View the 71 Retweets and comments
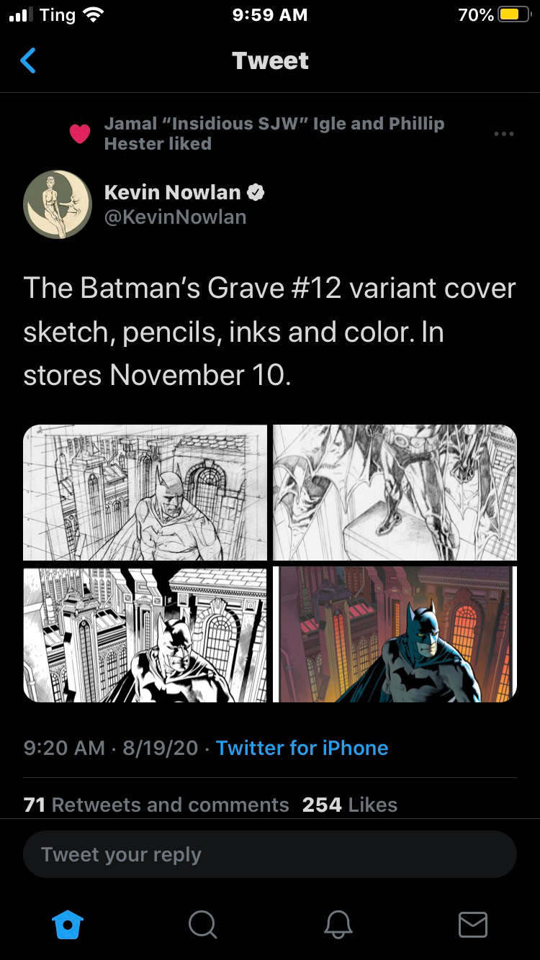540x960 pixels. tap(156, 805)
